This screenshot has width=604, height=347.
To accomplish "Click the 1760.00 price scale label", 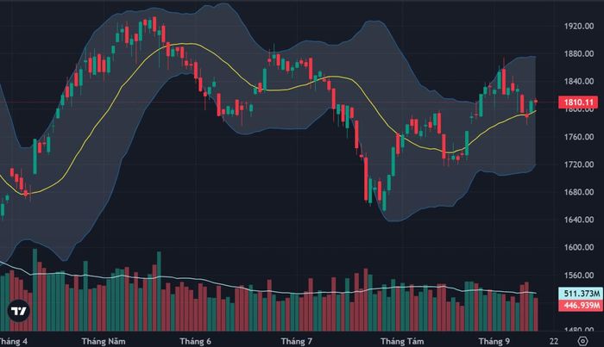I will [579, 137].
